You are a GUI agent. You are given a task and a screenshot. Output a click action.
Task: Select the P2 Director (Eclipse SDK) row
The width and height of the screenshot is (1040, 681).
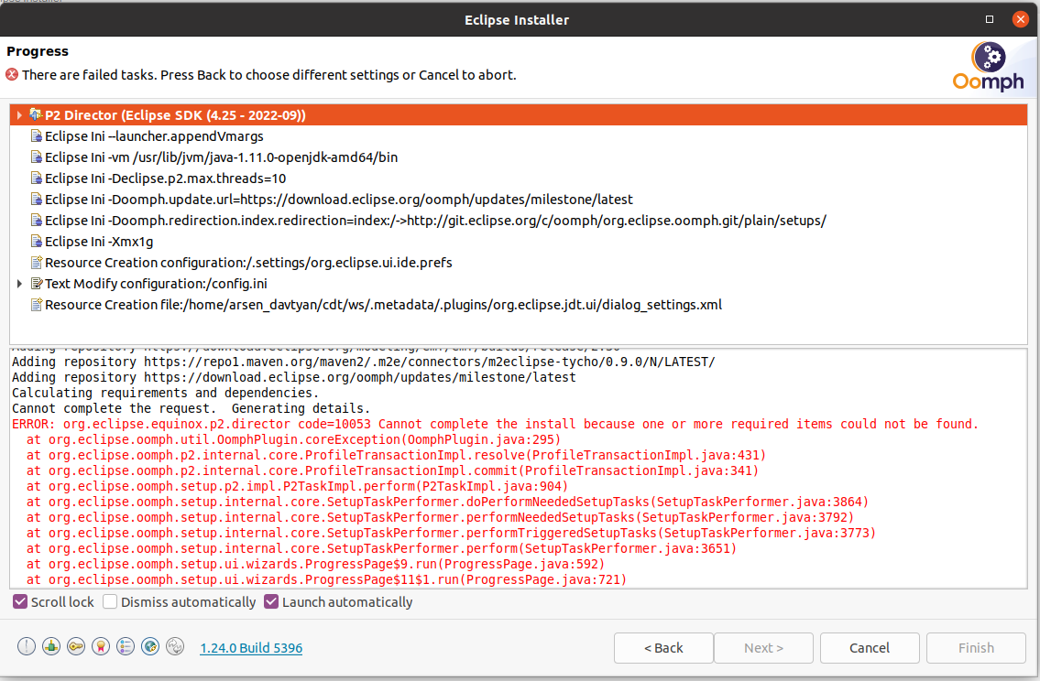(x=519, y=114)
